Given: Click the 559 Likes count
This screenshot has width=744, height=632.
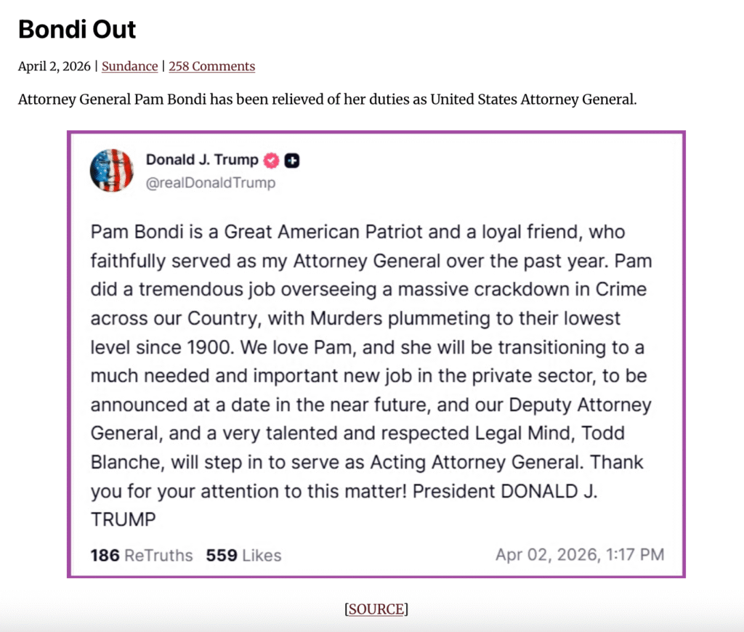Looking at the screenshot, I should (x=243, y=556).
